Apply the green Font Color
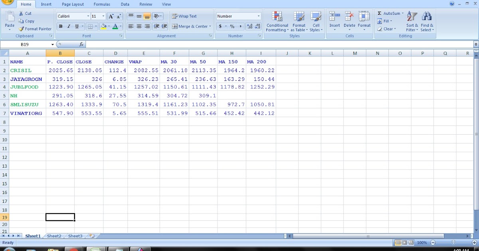Screen dimensions: 479x251 click(115, 26)
